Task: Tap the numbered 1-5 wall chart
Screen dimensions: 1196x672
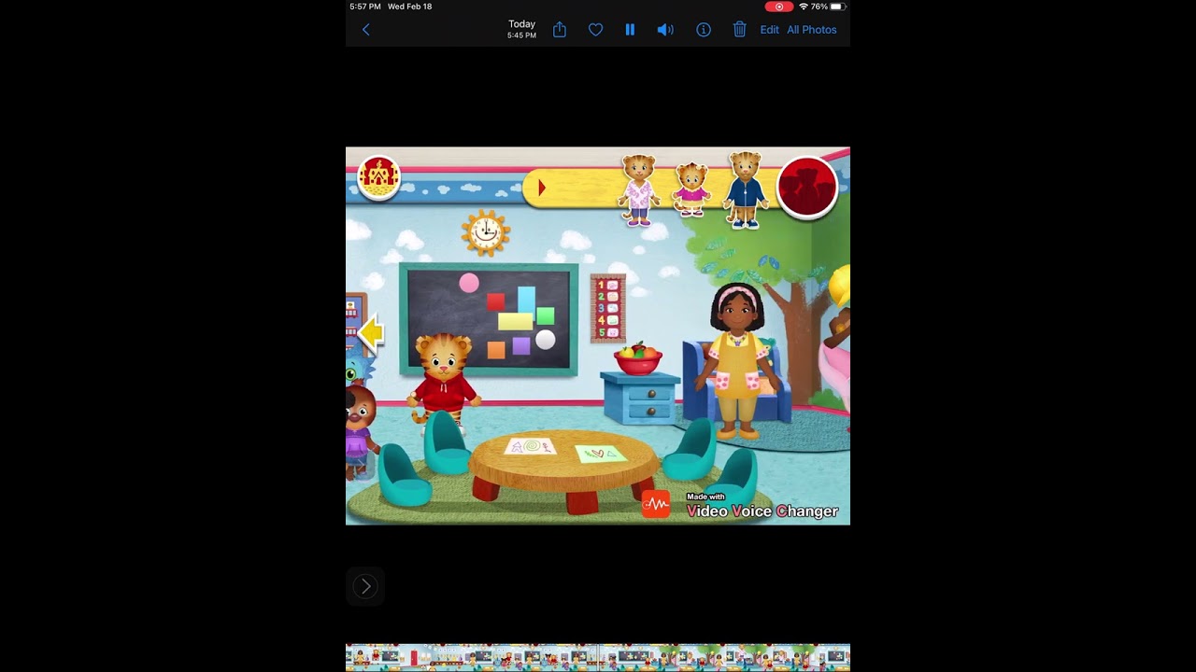Action: click(608, 308)
